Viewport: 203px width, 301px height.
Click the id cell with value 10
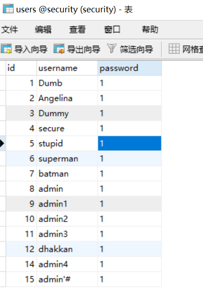click(21, 219)
